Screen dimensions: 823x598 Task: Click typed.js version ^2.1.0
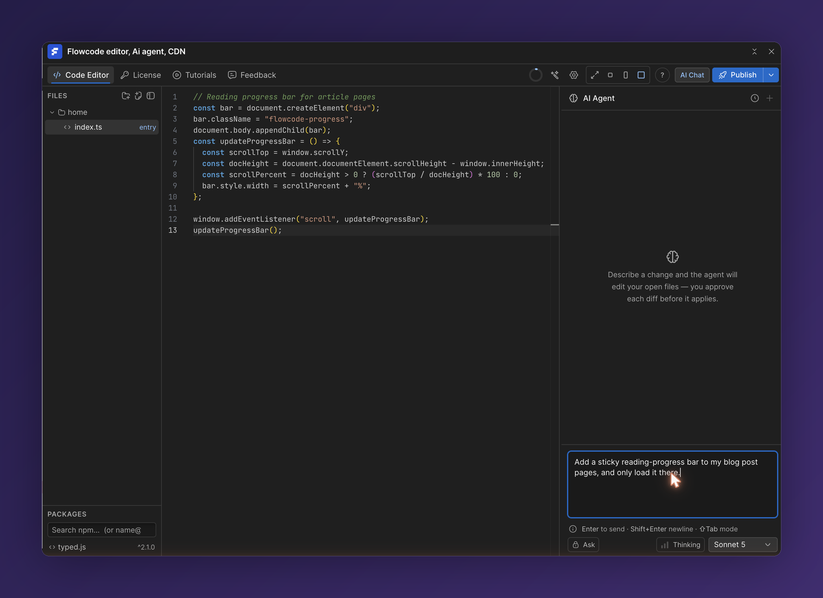[146, 547]
